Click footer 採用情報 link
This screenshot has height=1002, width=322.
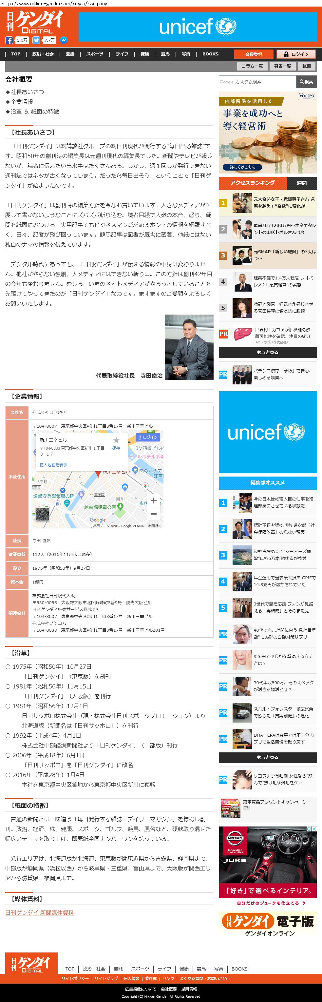click(189, 989)
